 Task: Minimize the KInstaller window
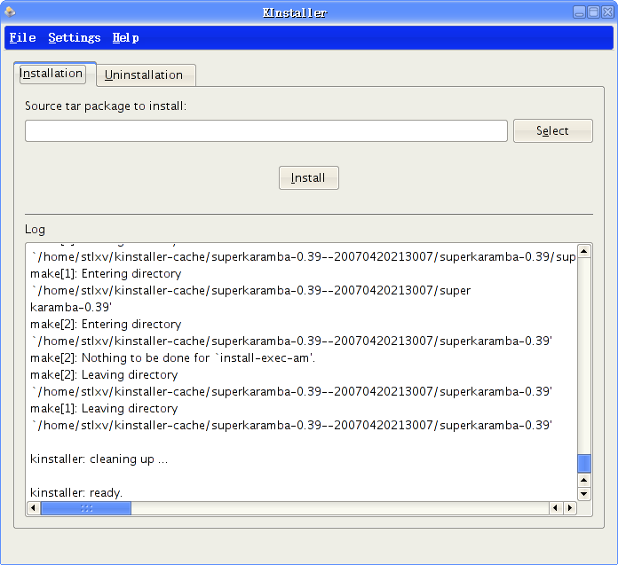coord(579,12)
